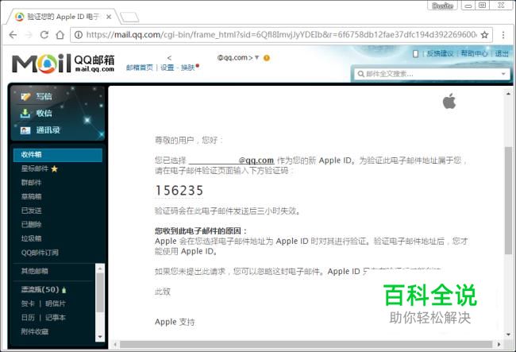Click the mail vertical scrollbar thumb
Image resolution: width=516 pixels, height=352 pixels.
pos(508,200)
